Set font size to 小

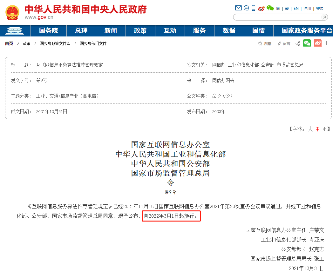click(x=325, y=129)
